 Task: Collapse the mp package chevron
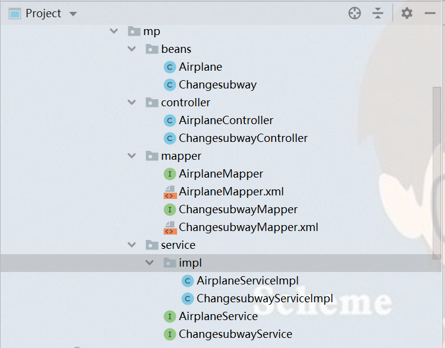coord(114,31)
